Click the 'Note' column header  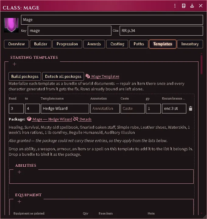coord(151,214)
